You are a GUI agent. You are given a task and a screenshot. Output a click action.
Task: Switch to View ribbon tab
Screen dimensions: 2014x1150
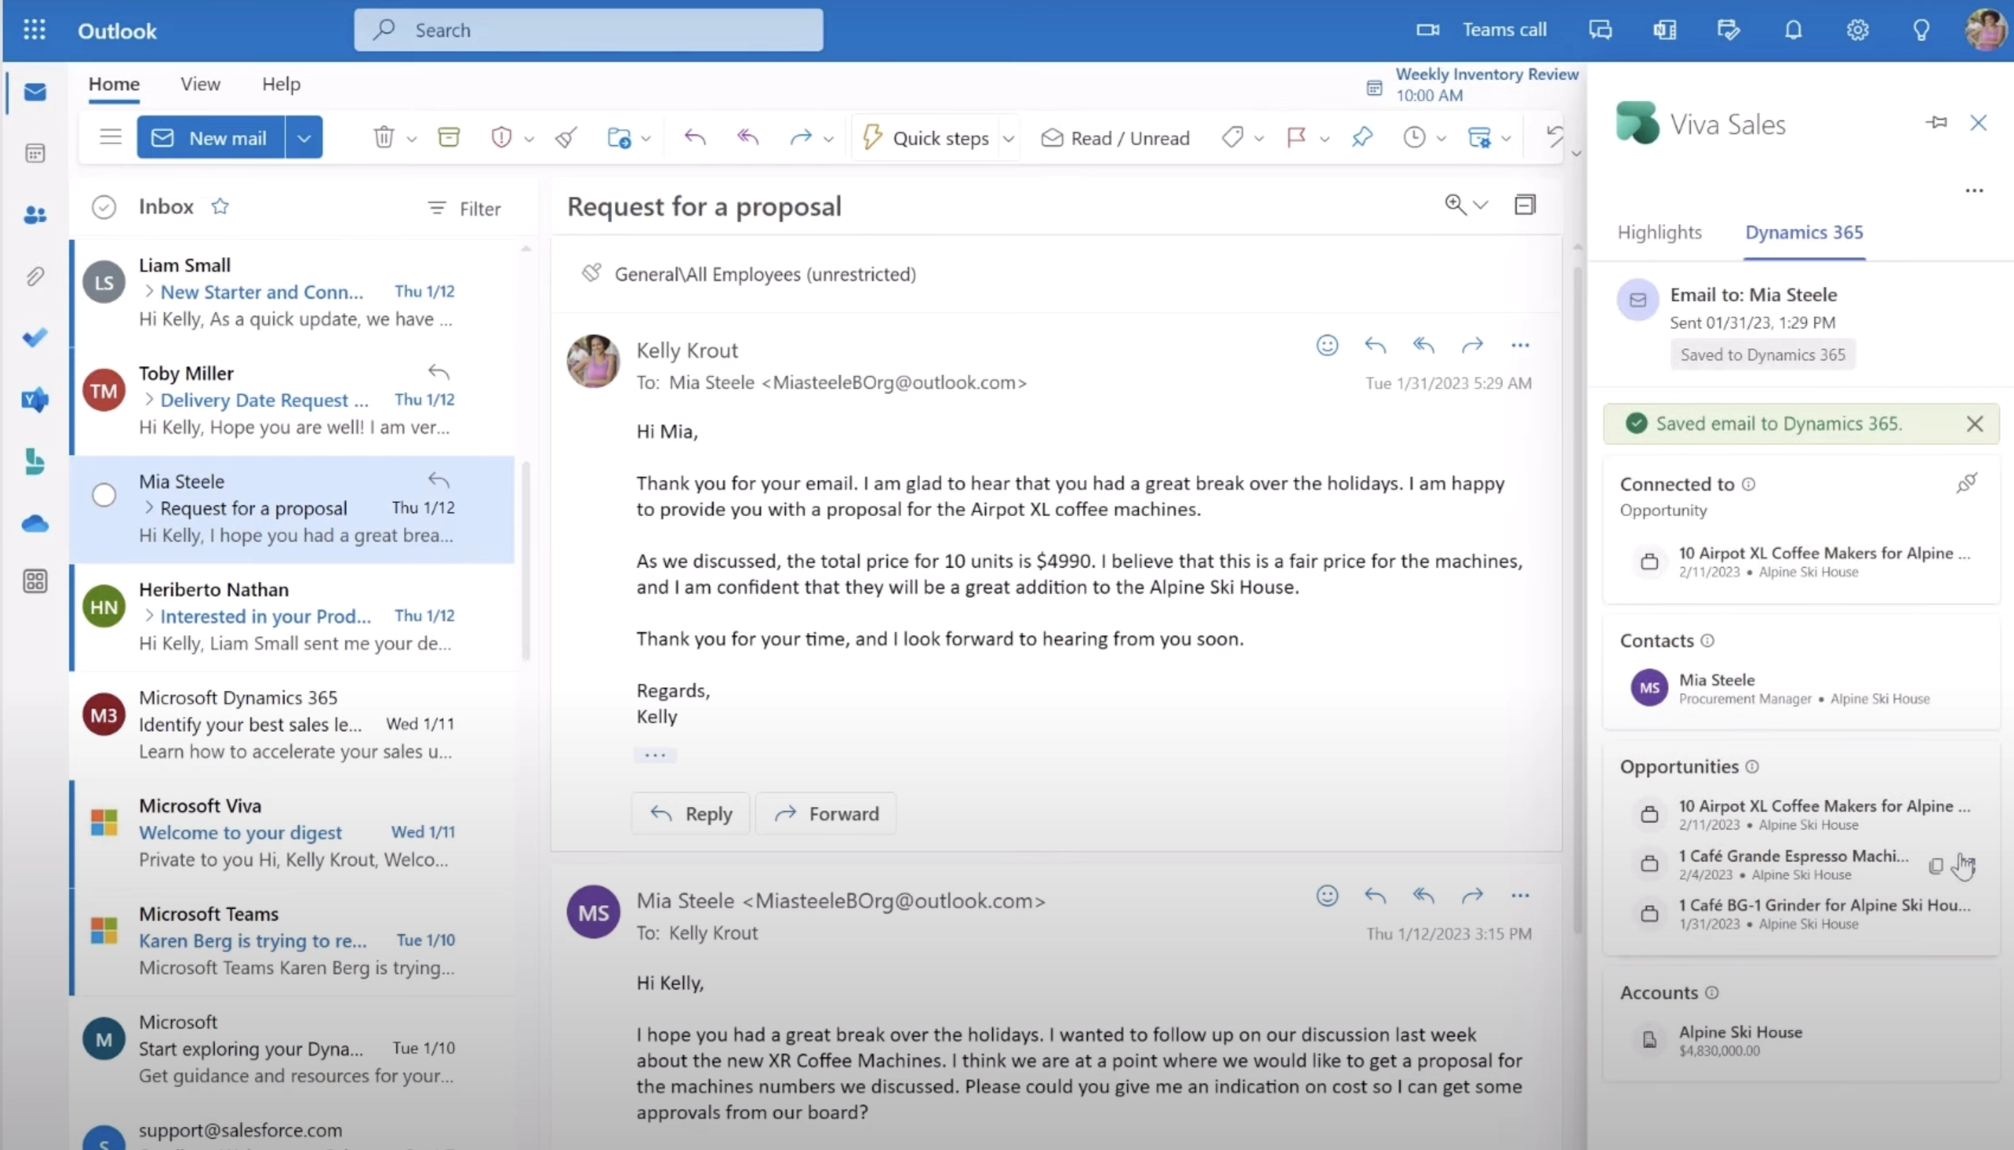pyautogui.click(x=201, y=84)
